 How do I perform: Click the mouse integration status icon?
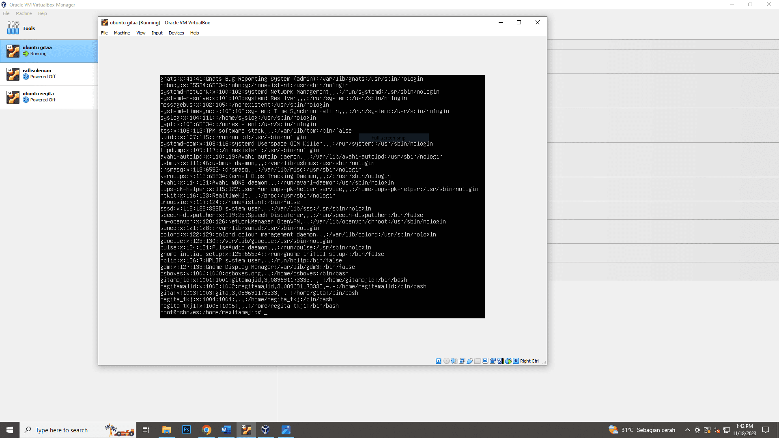pos(508,361)
